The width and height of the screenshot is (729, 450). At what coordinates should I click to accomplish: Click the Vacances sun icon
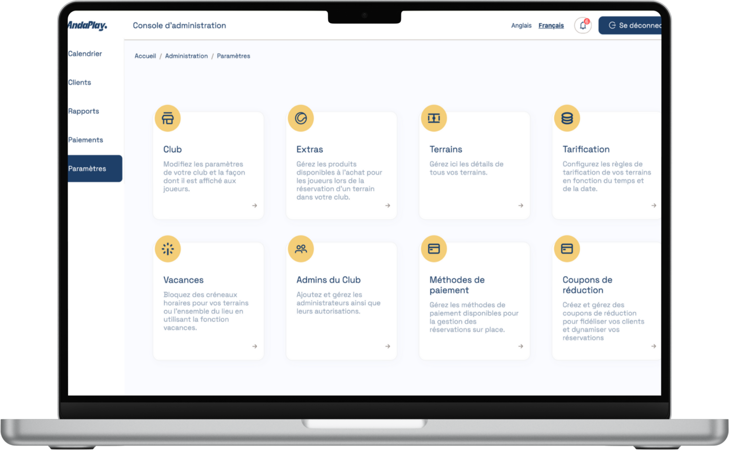coord(167,249)
